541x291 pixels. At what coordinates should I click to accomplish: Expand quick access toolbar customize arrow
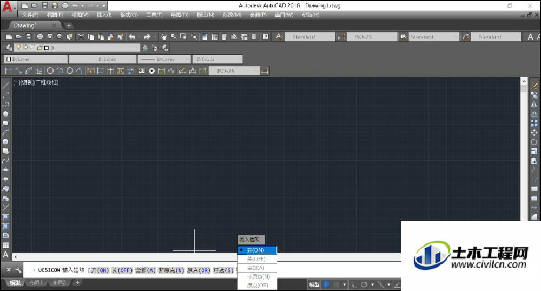coord(104,5)
